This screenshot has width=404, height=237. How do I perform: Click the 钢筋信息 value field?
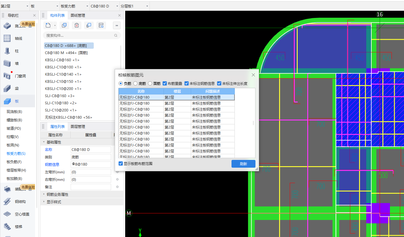point(91,164)
